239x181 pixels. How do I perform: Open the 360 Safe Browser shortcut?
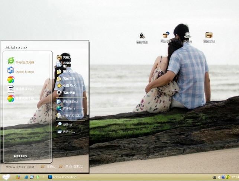(21, 61)
